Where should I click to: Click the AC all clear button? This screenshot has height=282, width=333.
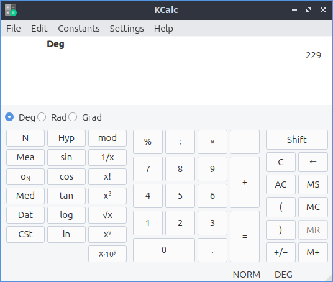(281, 184)
